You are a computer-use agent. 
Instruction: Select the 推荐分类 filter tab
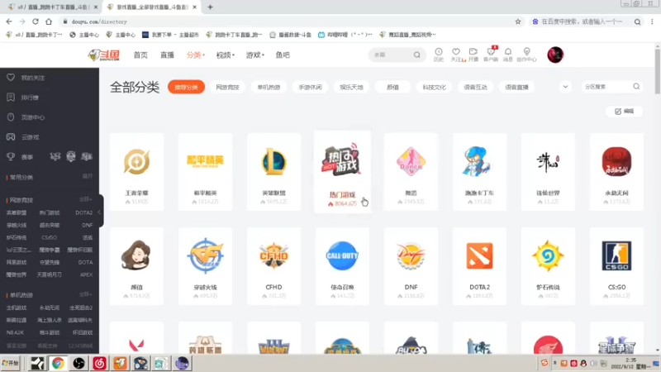(x=186, y=87)
